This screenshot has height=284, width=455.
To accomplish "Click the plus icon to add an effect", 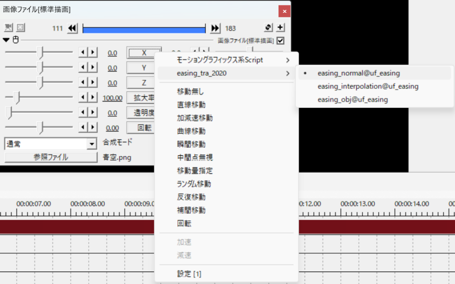I will (x=280, y=28).
